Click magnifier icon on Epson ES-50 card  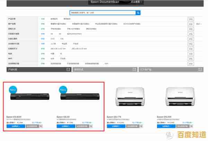(x=91, y=126)
